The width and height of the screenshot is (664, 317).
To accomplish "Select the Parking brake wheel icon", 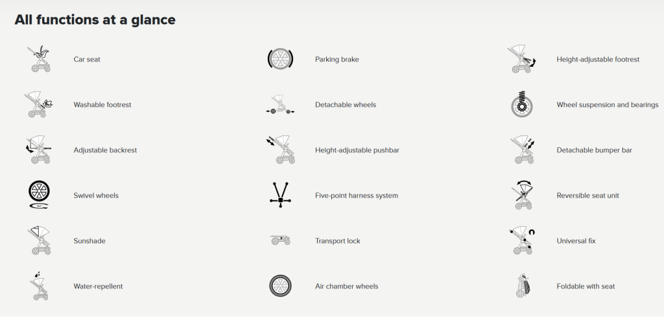I will point(280,59).
